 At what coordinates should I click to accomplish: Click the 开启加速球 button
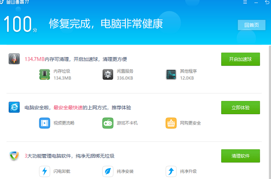pyautogui.click(x=240, y=59)
